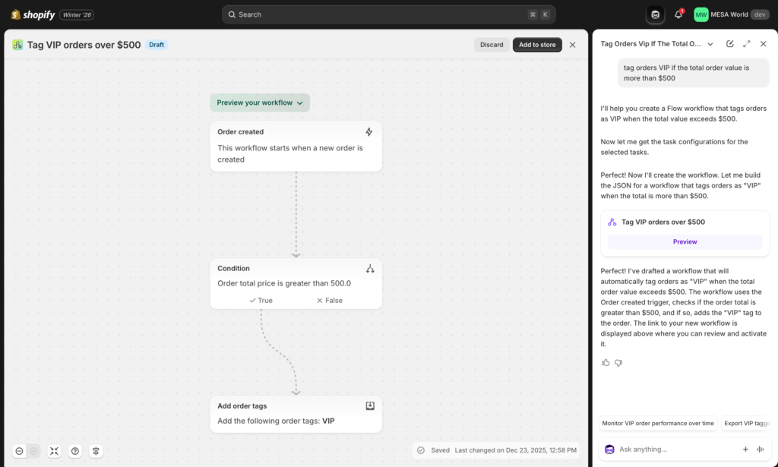This screenshot has width=778, height=467.
Task: Click the tag icon on the Add order tags card
Action: [369, 405]
